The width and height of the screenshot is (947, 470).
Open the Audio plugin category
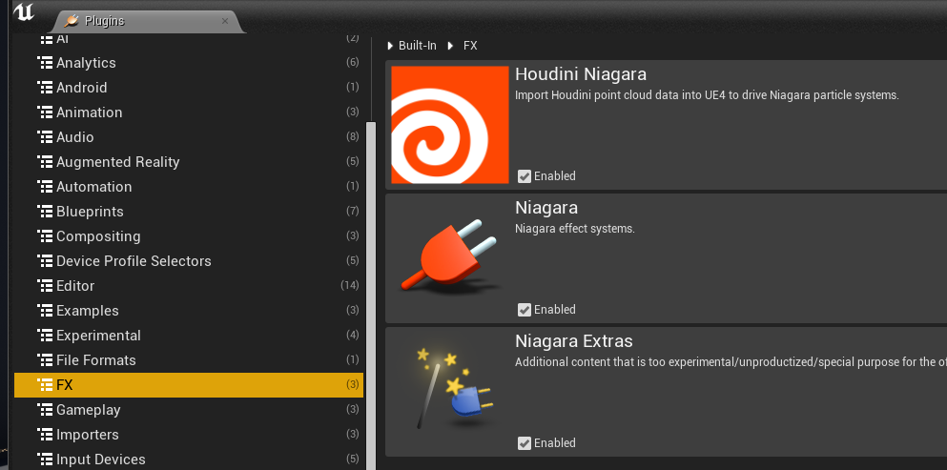[x=189, y=137]
